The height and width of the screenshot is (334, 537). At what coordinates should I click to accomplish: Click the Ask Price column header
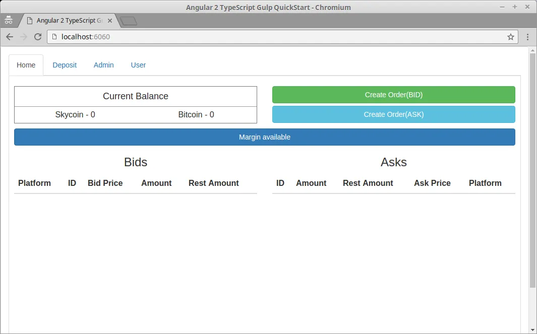point(432,183)
